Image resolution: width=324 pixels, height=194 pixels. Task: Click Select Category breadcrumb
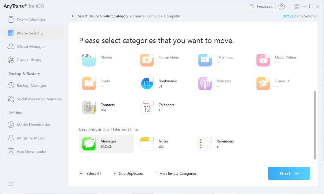pos(116,16)
